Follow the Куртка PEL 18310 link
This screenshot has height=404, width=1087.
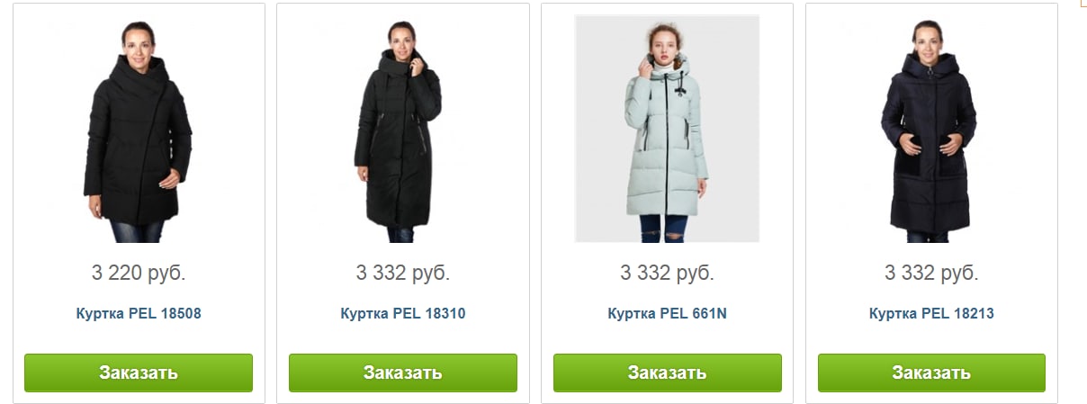pyautogui.click(x=403, y=314)
